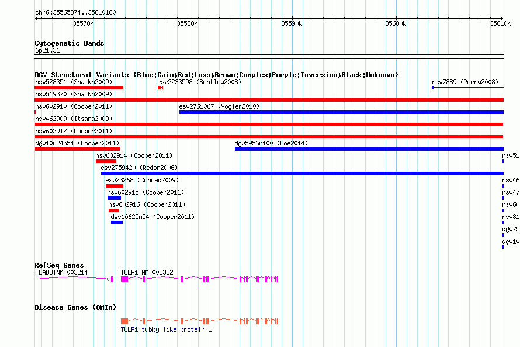Click the TULP1|NM_003322 gene label

coord(147,272)
